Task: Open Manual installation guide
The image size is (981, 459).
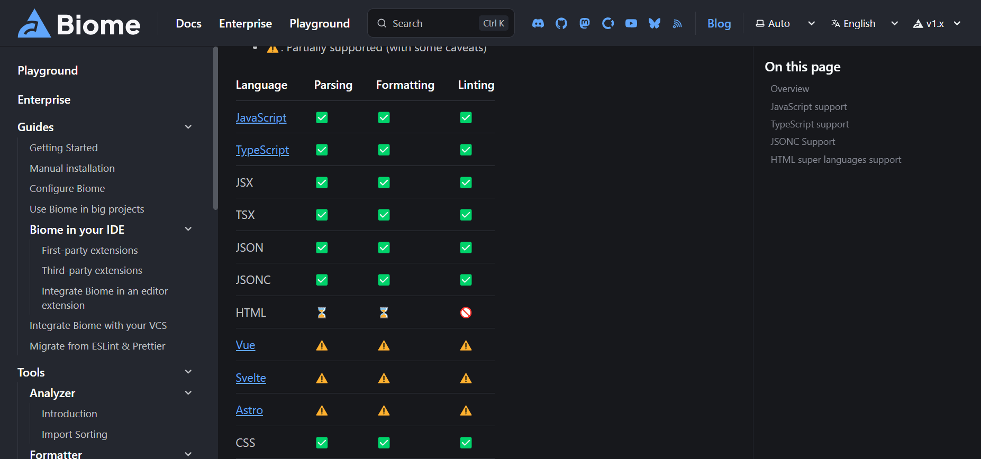Action: click(x=72, y=168)
